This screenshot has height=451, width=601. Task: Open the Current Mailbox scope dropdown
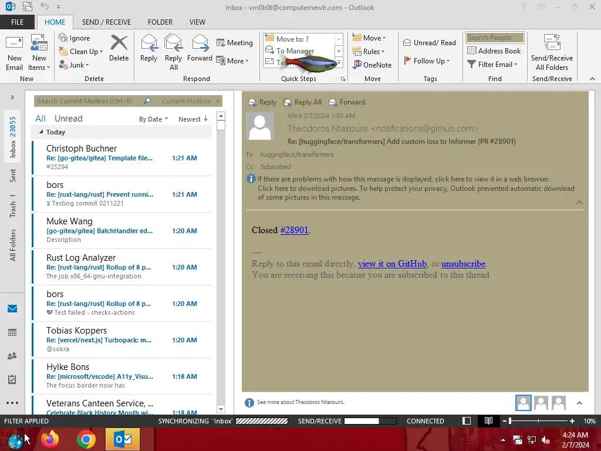[191, 101]
